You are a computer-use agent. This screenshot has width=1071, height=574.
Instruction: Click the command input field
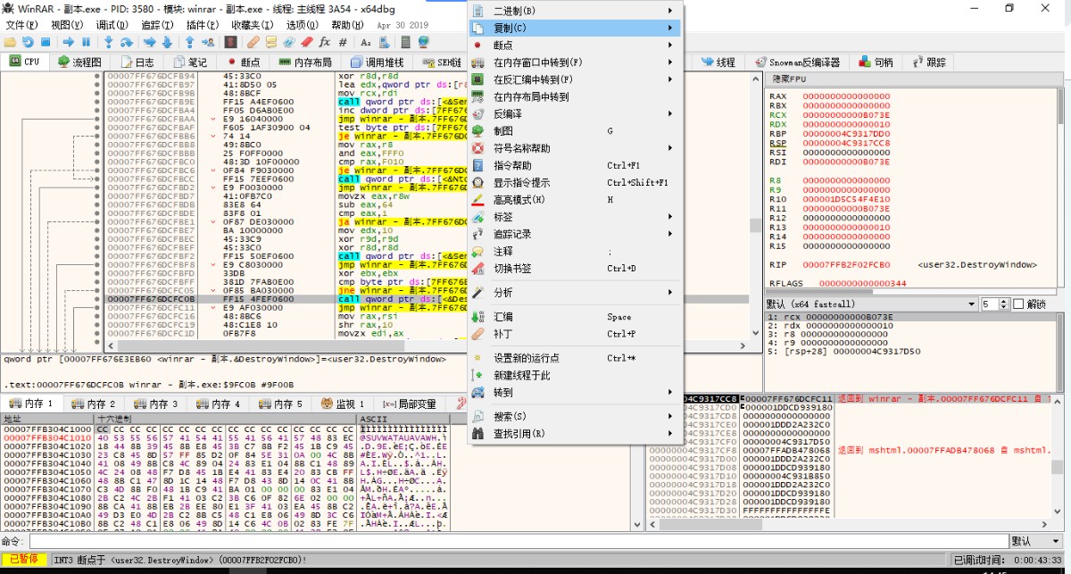[x=519, y=541]
